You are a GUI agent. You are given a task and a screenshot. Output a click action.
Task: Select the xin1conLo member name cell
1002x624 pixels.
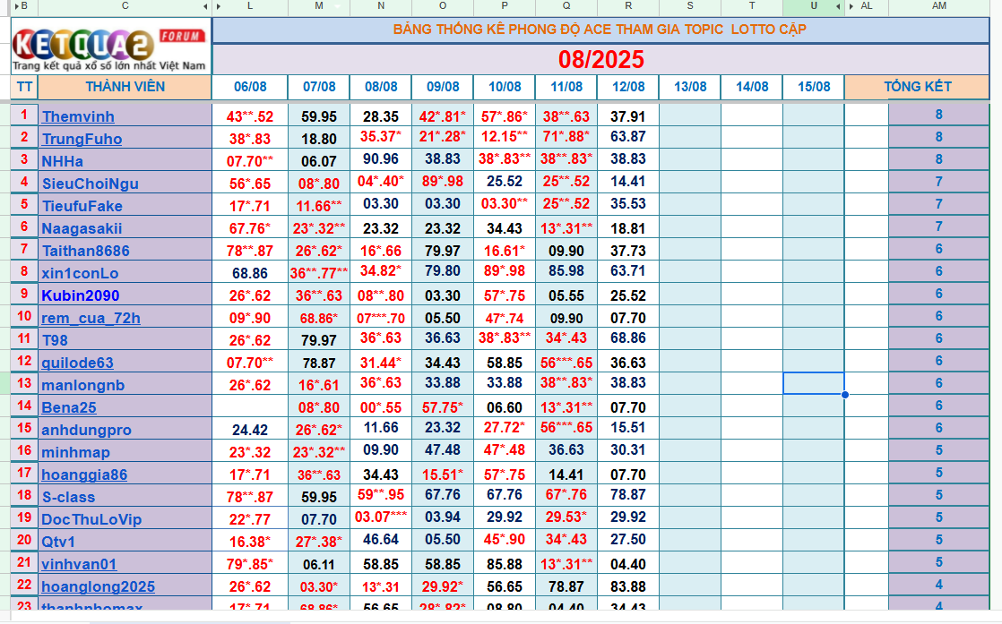pos(125,272)
